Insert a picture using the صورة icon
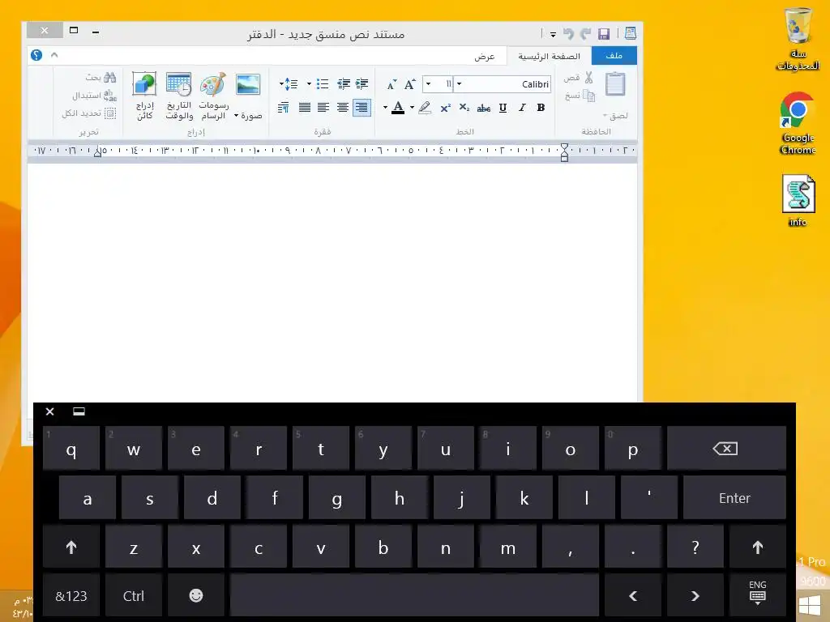The height and width of the screenshot is (622, 830). point(248,84)
